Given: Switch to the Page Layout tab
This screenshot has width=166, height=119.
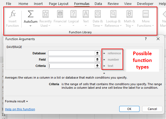Looking at the screenshot, I should point(59,4).
